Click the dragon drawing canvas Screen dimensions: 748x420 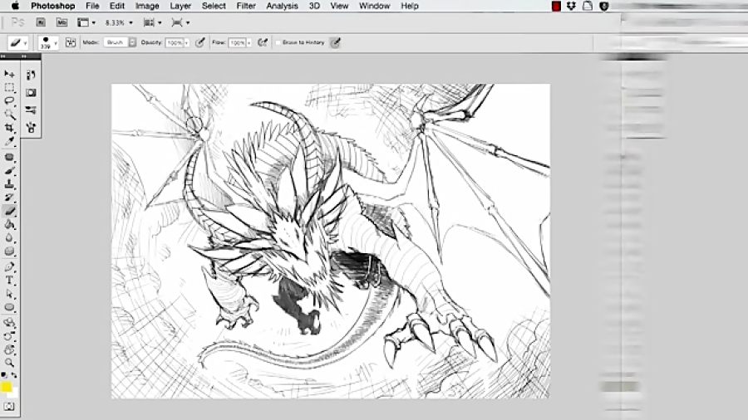coord(330,241)
